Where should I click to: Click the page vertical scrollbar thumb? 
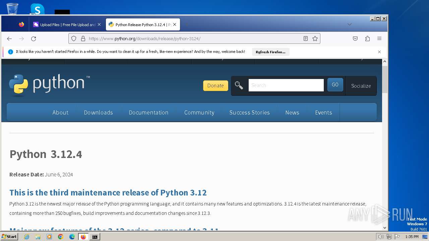tap(385, 79)
